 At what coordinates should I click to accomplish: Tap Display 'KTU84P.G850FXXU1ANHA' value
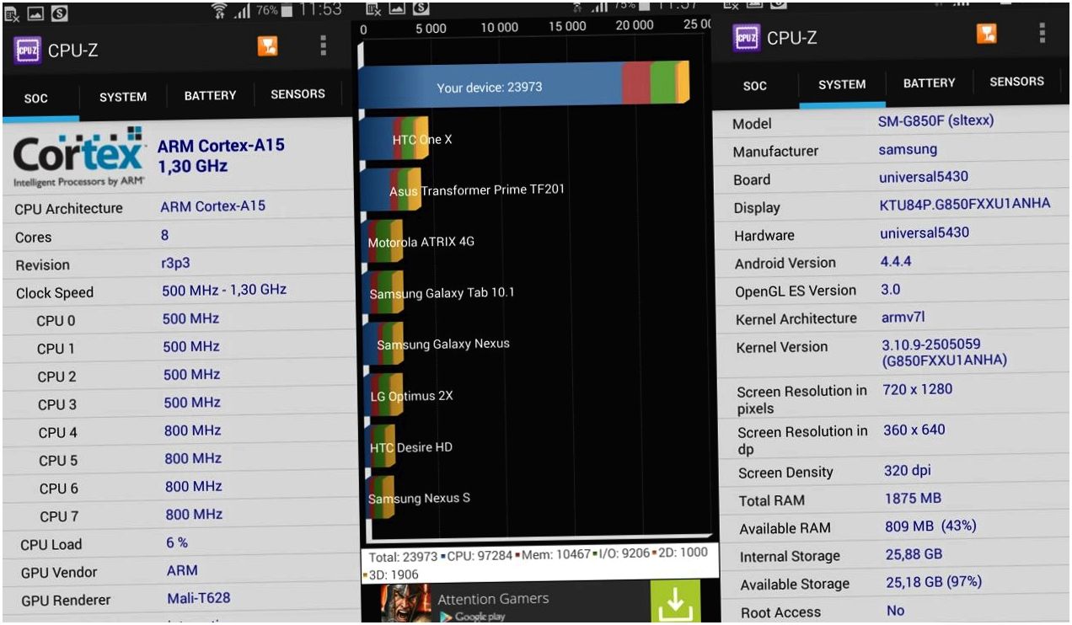click(965, 205)
